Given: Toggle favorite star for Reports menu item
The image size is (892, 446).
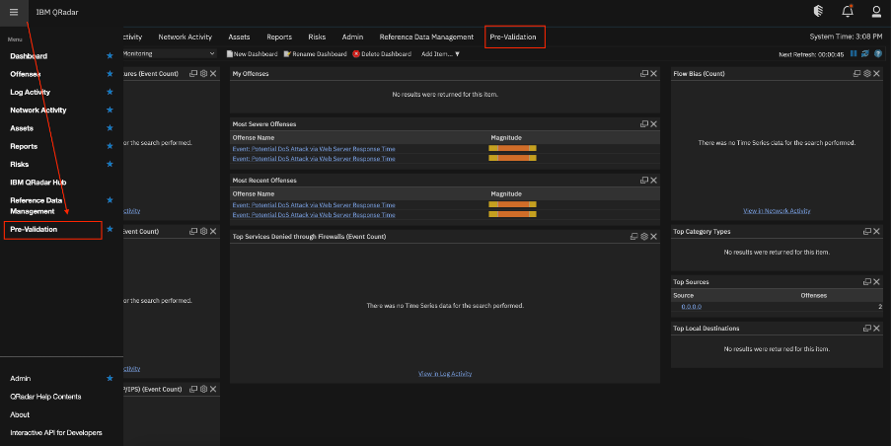Looking at the screenshot, I should 110,146.
